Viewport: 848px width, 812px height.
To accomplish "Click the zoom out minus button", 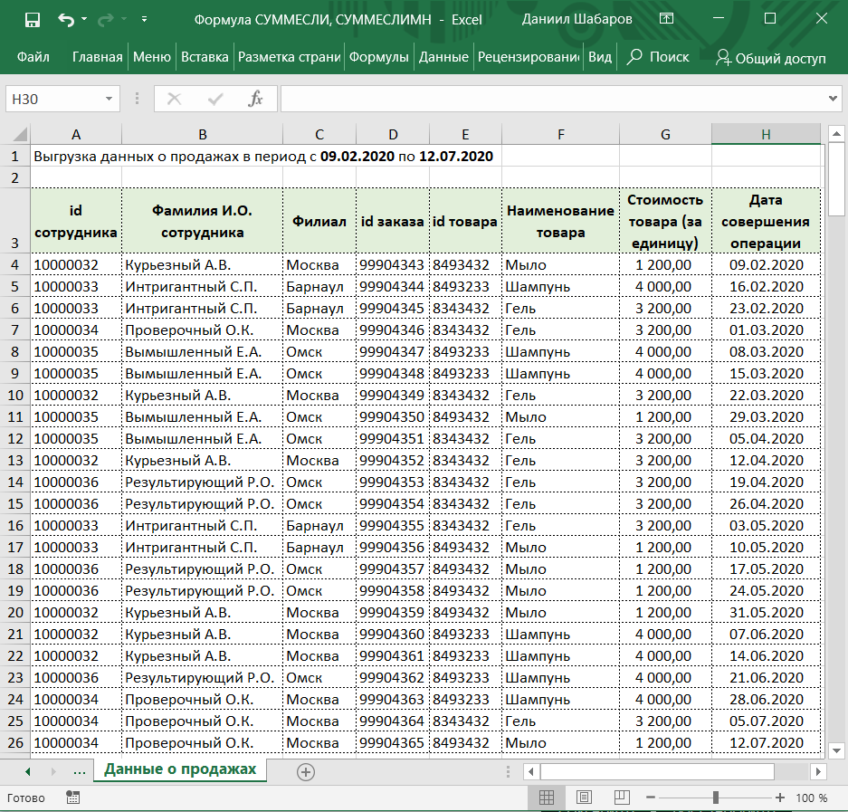I will [651, 798].
